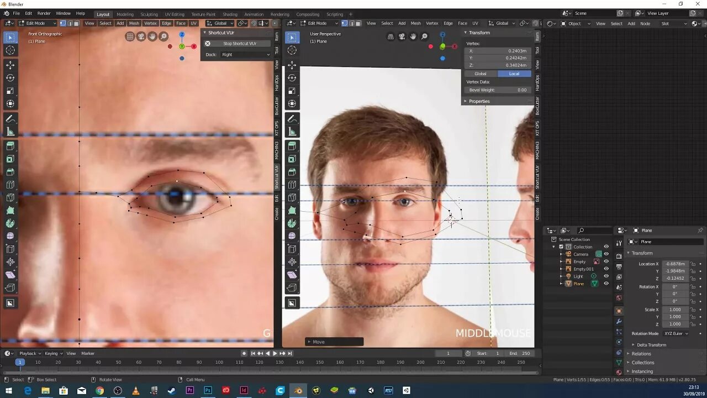Expand the Collections panel in Properties
Image resolution: width=707 pixels, height=398 pixels.
coord(642,363)
